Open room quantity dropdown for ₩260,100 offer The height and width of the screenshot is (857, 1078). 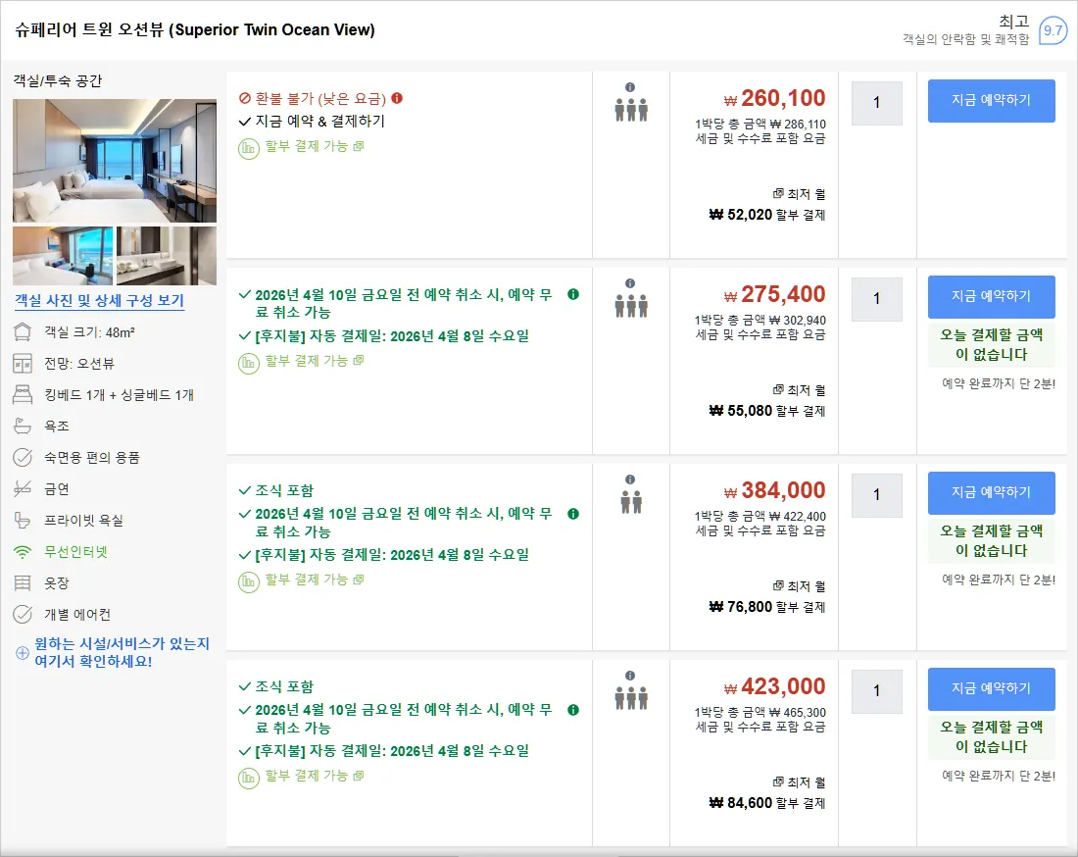[876, 103]
